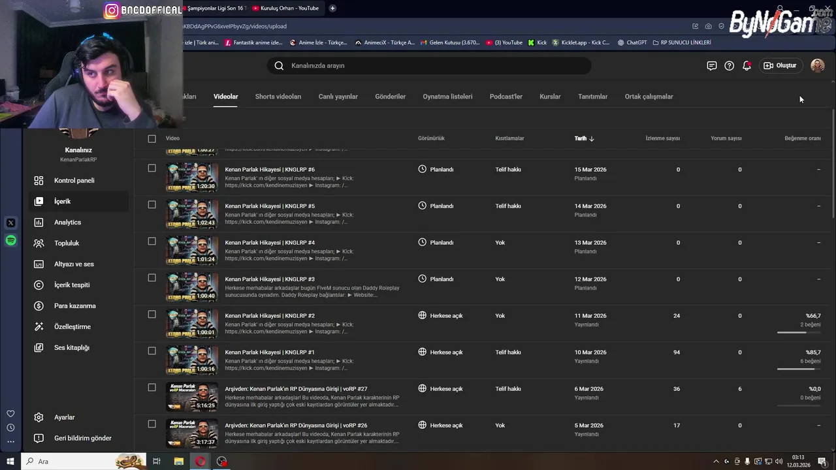Open İçerik sidebar icon
The image size is (836, 470).
point(39,201)
